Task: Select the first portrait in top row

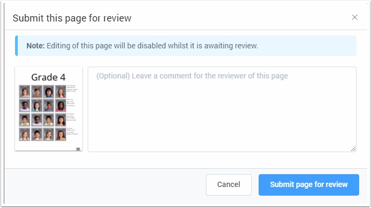Action: coord(25,91)
